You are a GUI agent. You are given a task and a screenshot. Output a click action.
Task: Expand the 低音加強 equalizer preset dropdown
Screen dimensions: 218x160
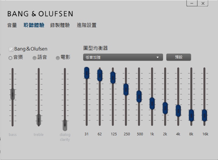(123, 57)
